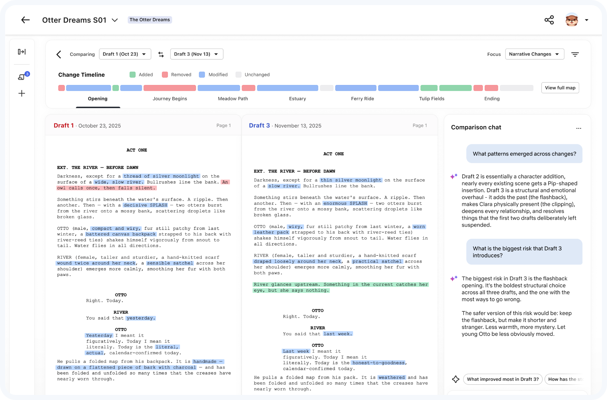The width and height of the screenshot is (607, 400).
Task: Click highlighted 'leather pack' in Draft 3
Action: 271,232
